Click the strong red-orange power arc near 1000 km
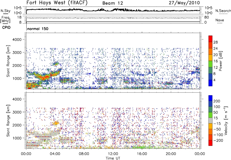Image resolution: width=231 pixels, height=160 pixels. click(44, 77)
